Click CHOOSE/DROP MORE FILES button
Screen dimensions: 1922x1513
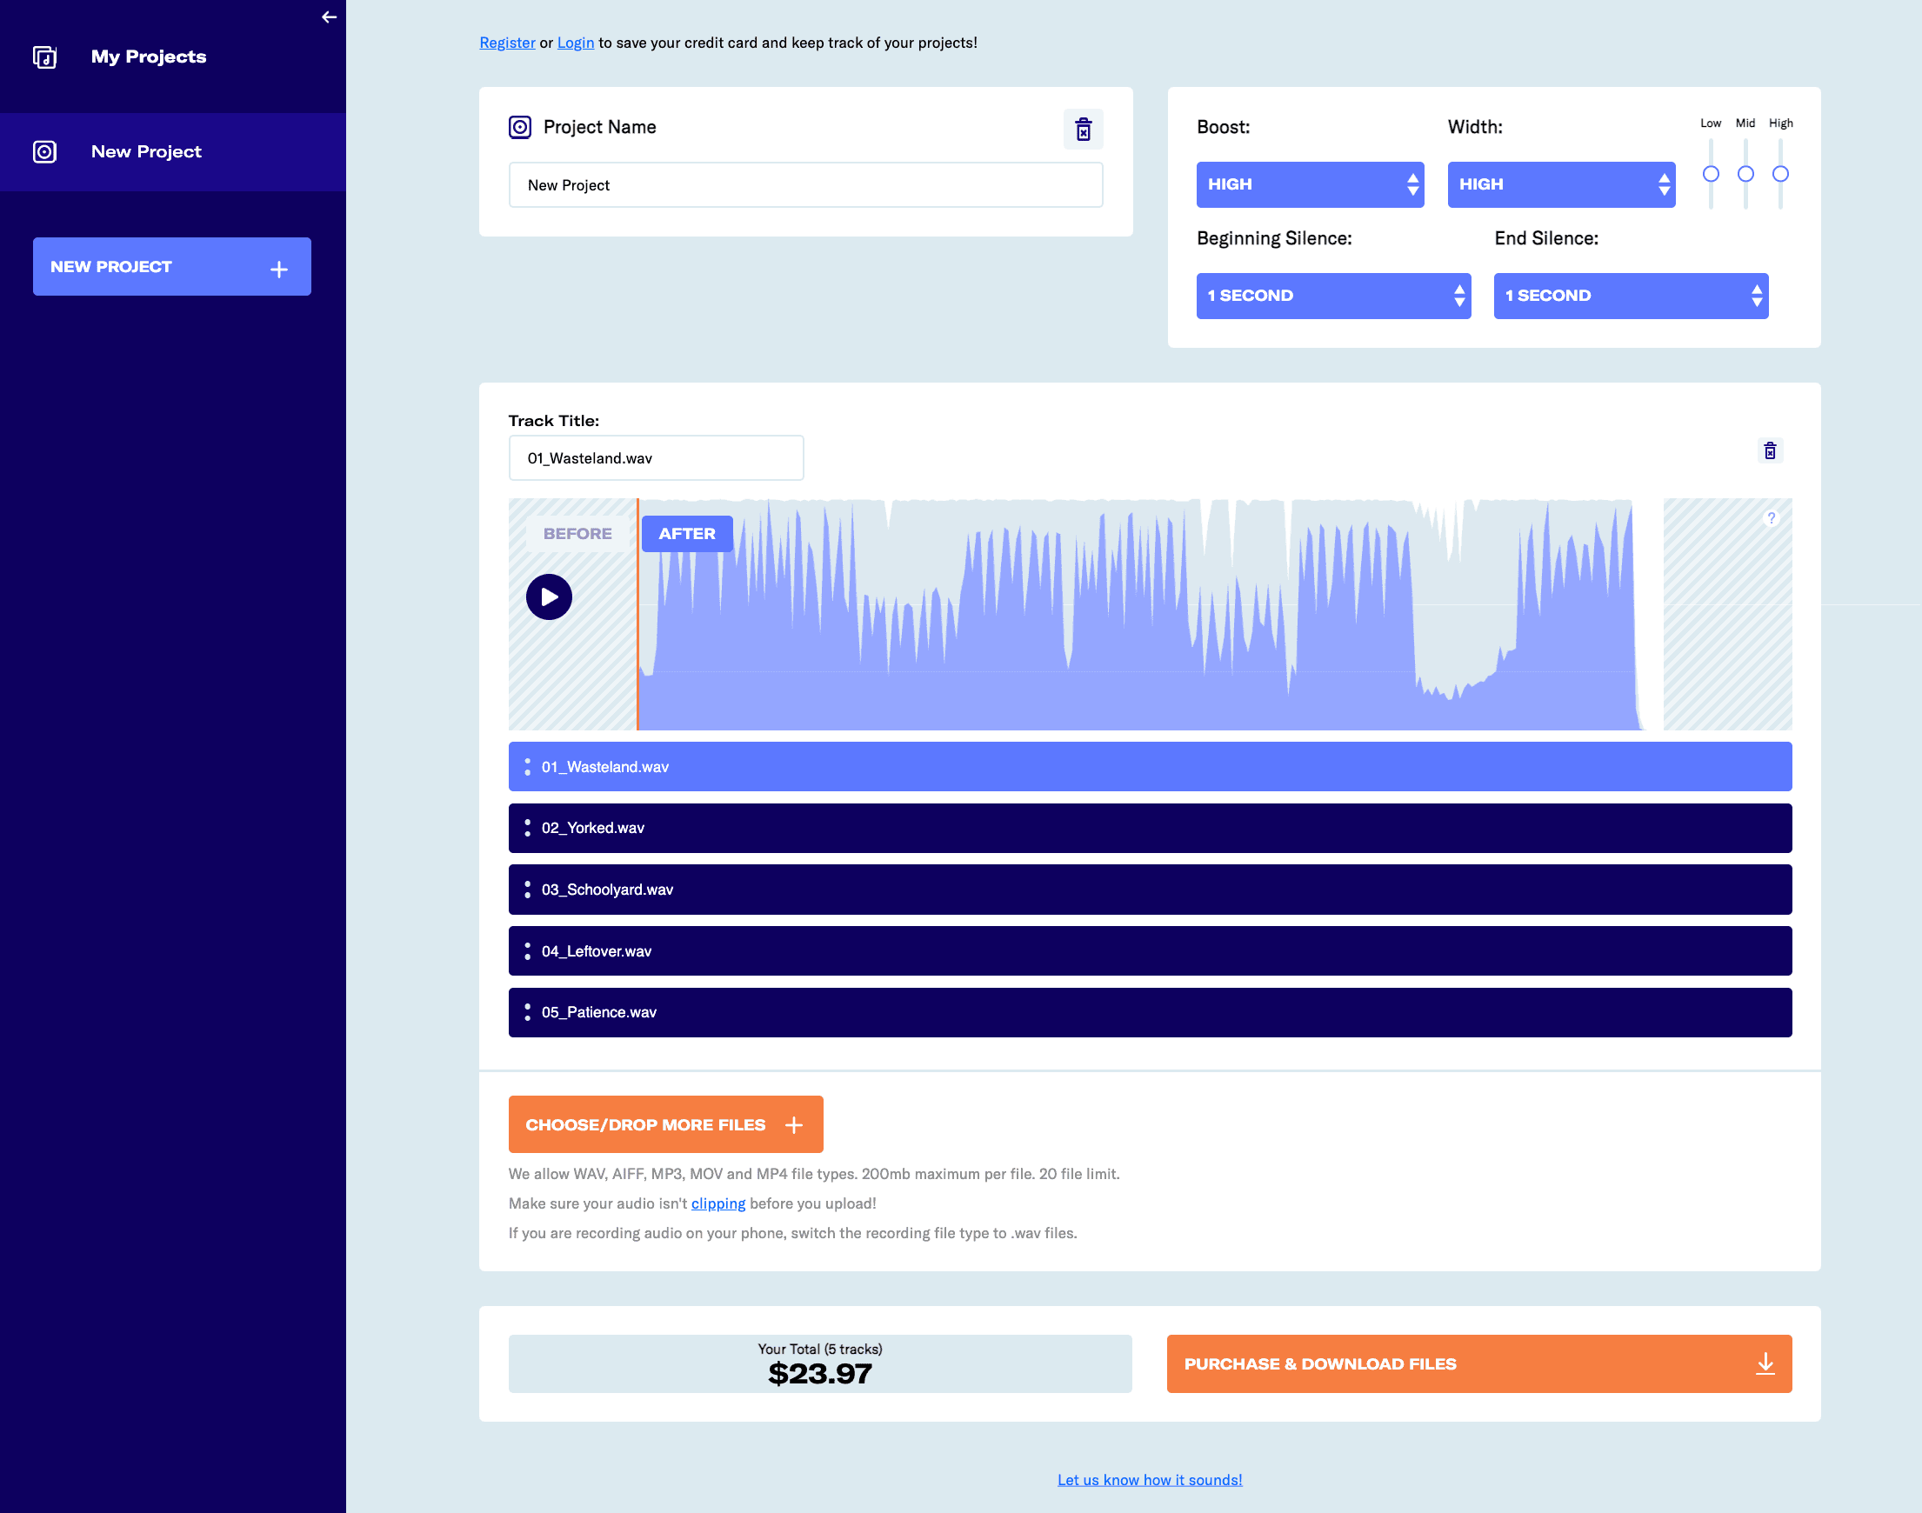click(x=665, y=1124)
